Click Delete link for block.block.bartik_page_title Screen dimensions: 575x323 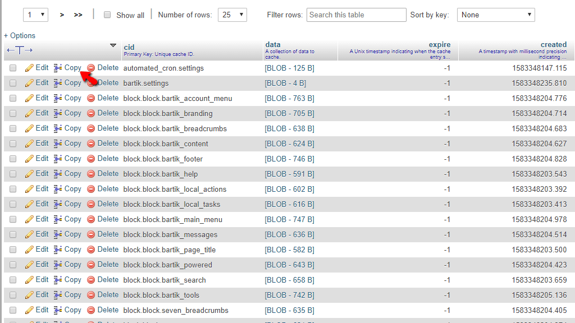[x=108, y=250]
